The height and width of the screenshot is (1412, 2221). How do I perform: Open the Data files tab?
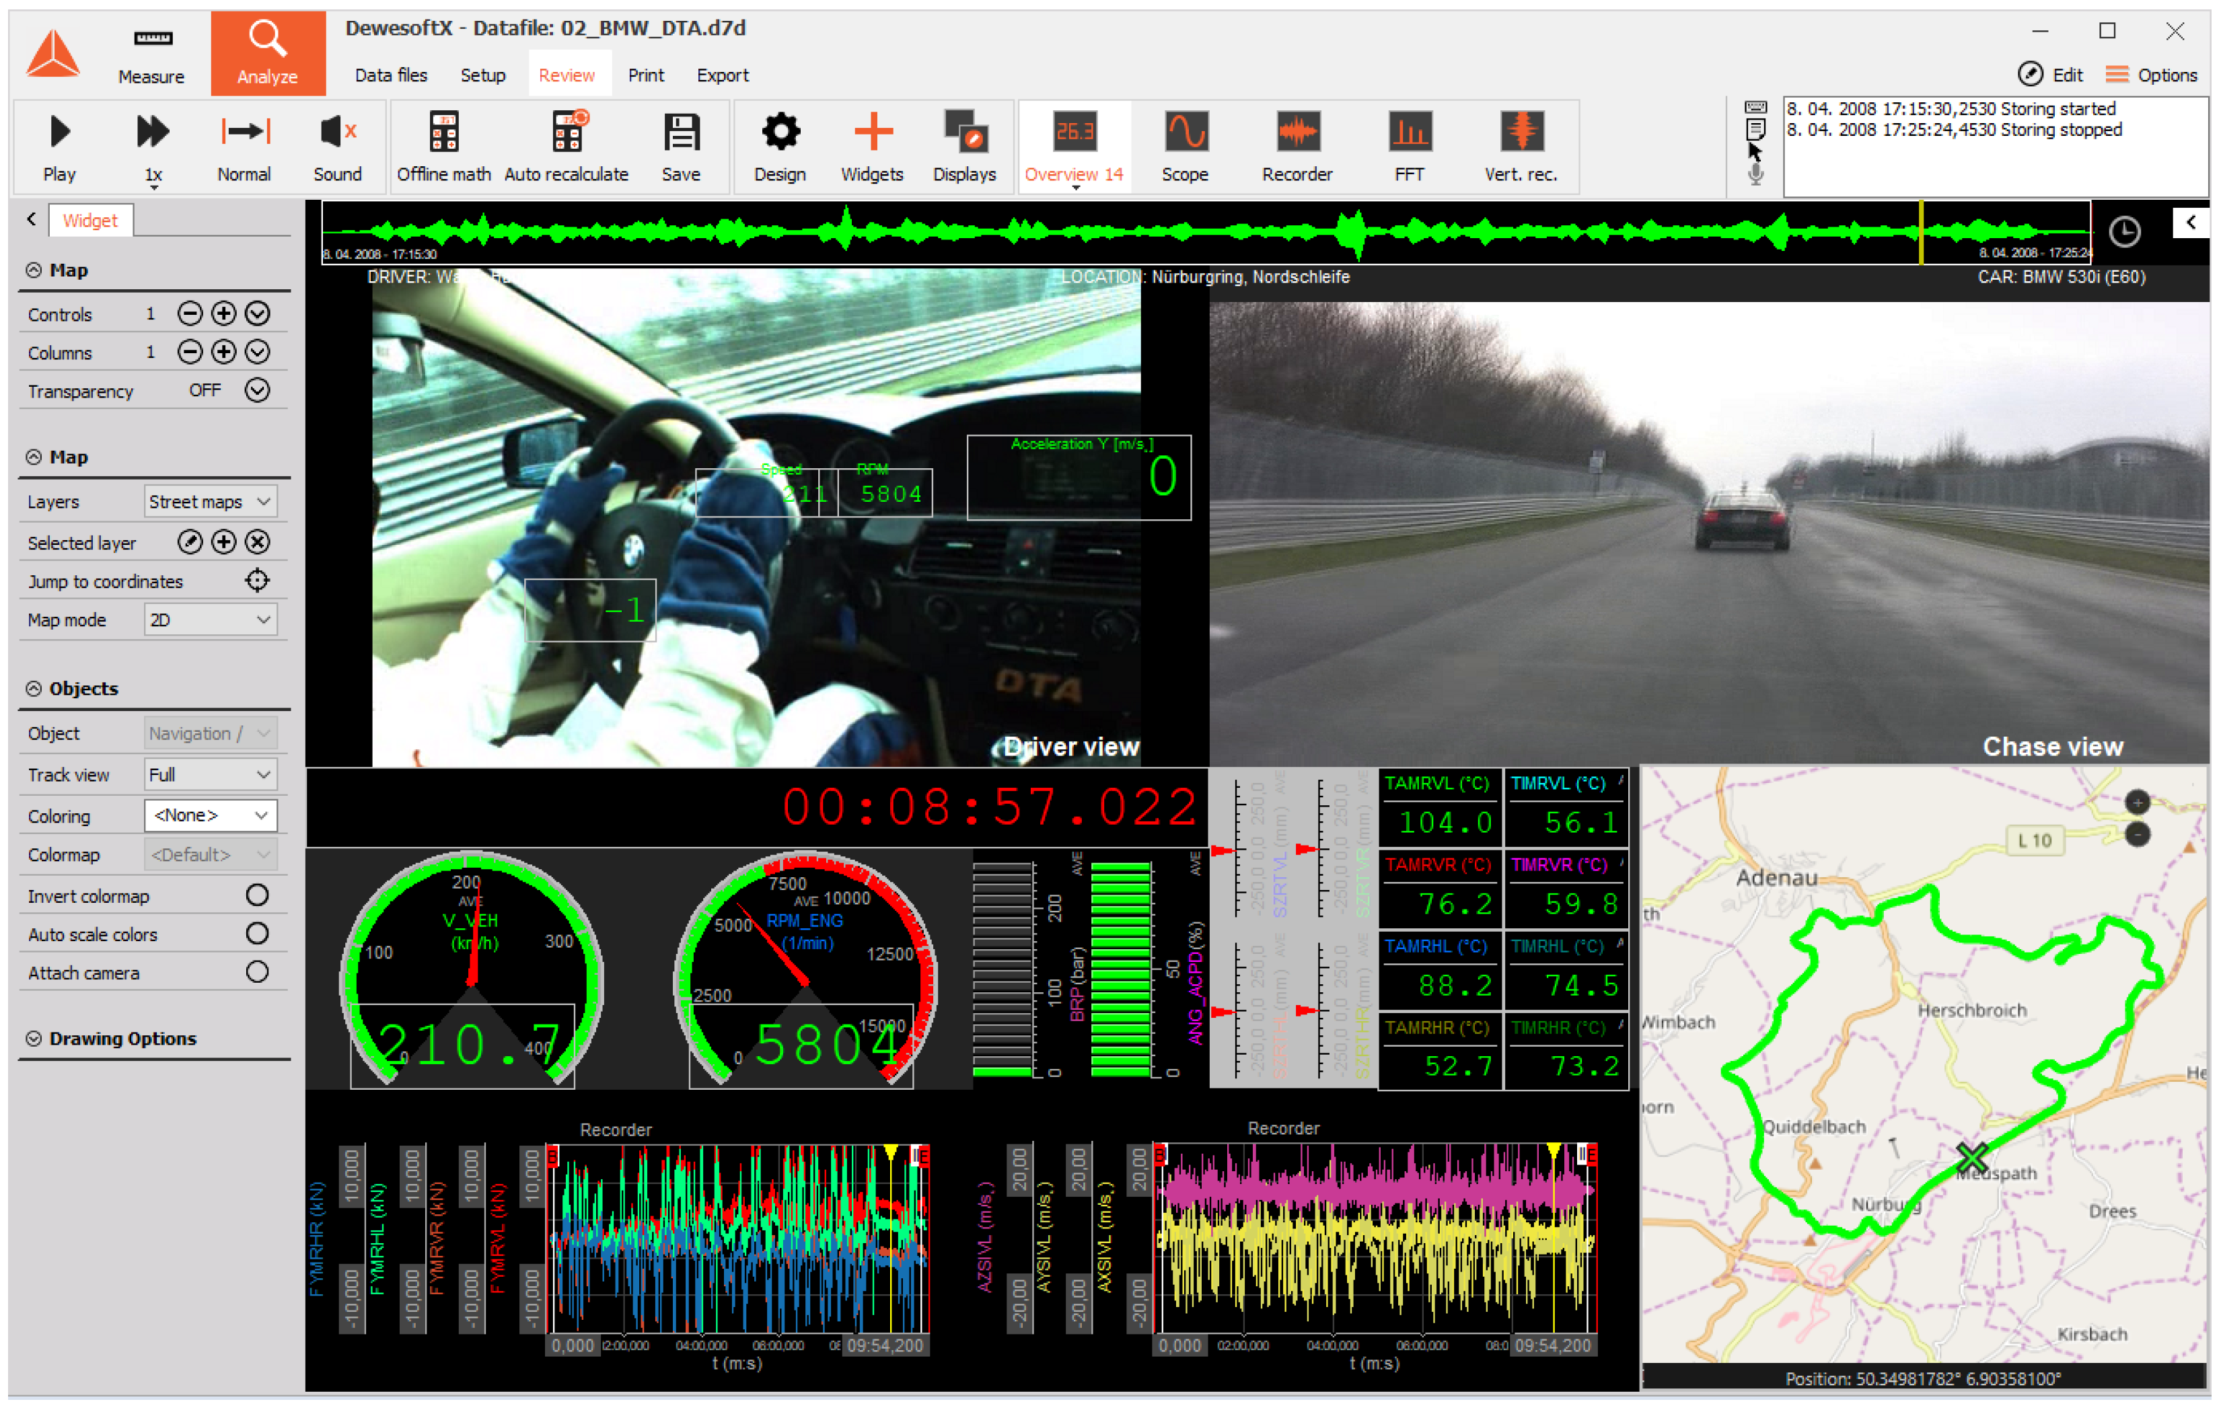(x=390, y=75)
